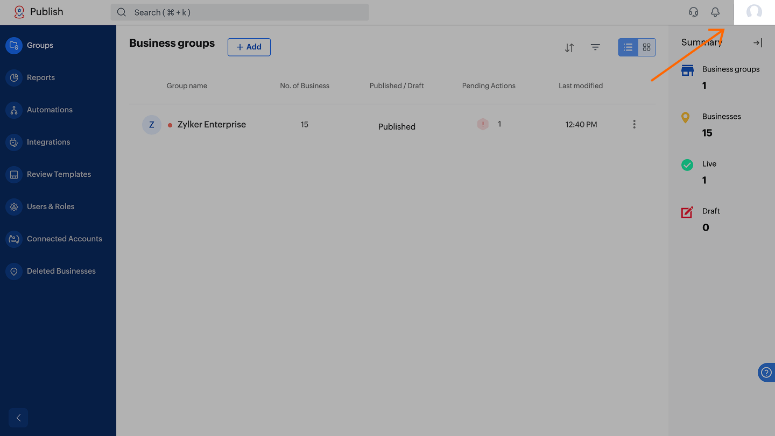The image size is (775, 436).
Task: Open Reports in the sidebar
Action: click(x=58, y=77)
